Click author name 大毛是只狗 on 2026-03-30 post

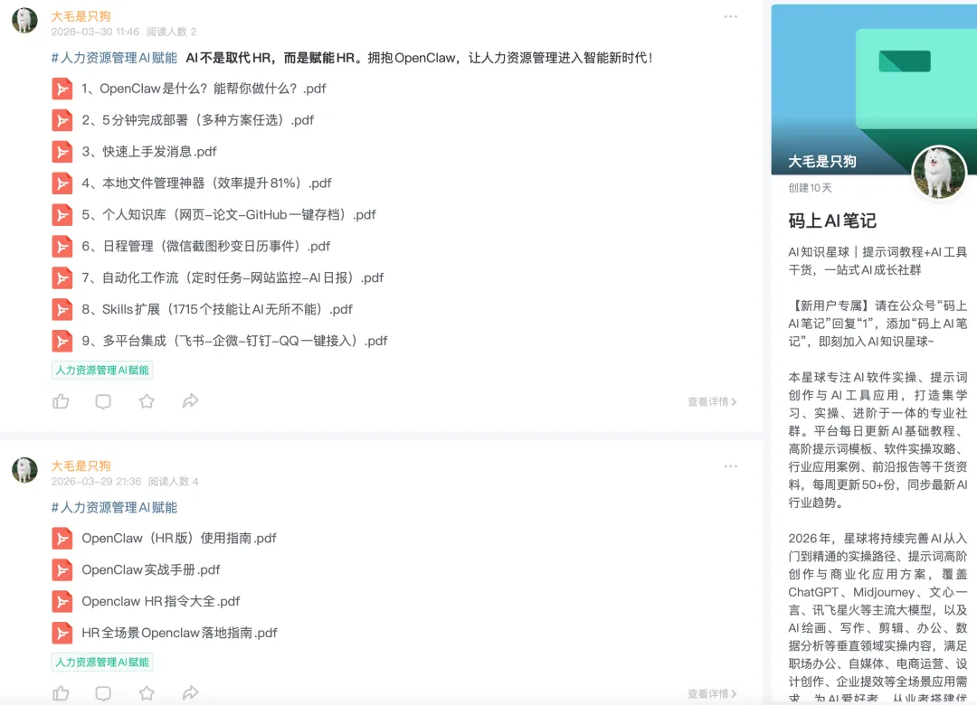pos(81,16)
